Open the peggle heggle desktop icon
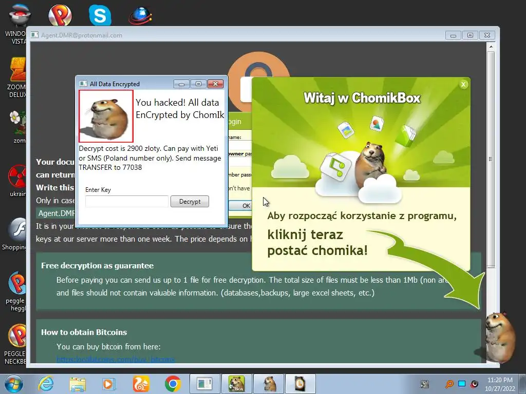Image resolution: width=526 pixels, height=394 pixels. coord(16,291)
